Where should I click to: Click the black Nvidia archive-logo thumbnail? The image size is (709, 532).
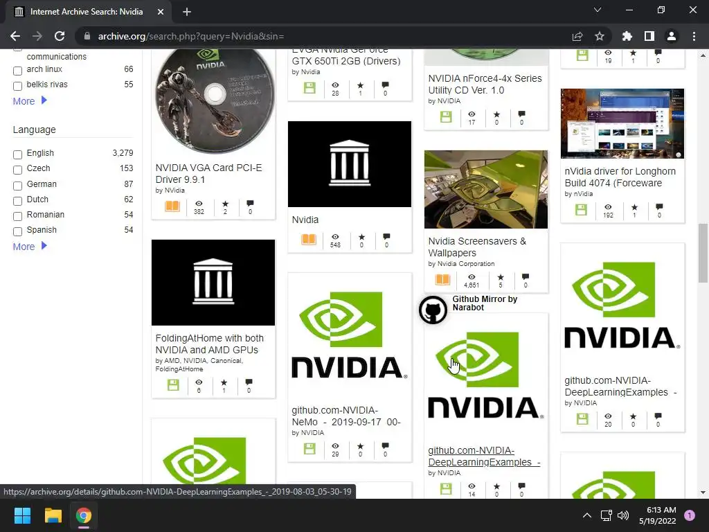click(x=350, y=163)
